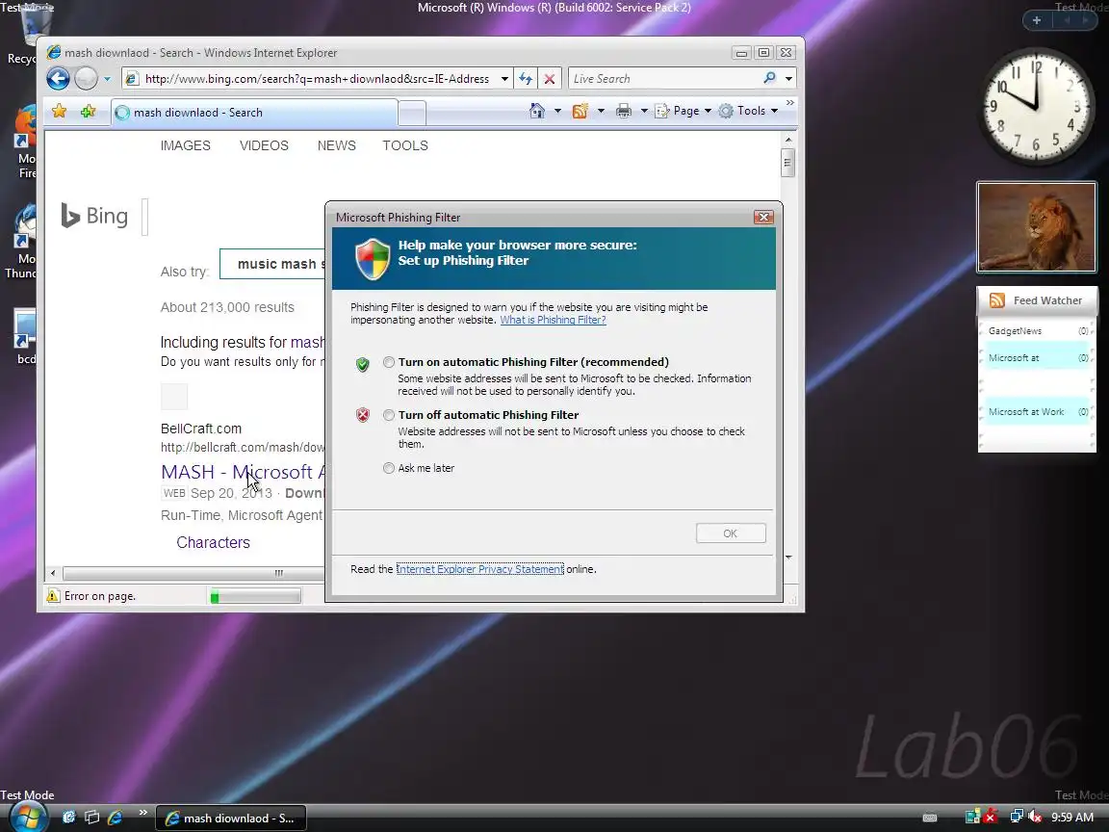Click Quick Launch Internet Explorer icon
The height and width of the screenshot is (832, 1109).
(x=115, y=818)
